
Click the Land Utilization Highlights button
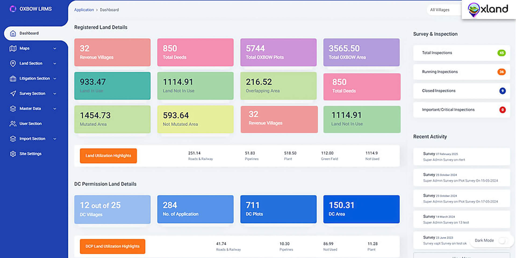pos(108,156)
